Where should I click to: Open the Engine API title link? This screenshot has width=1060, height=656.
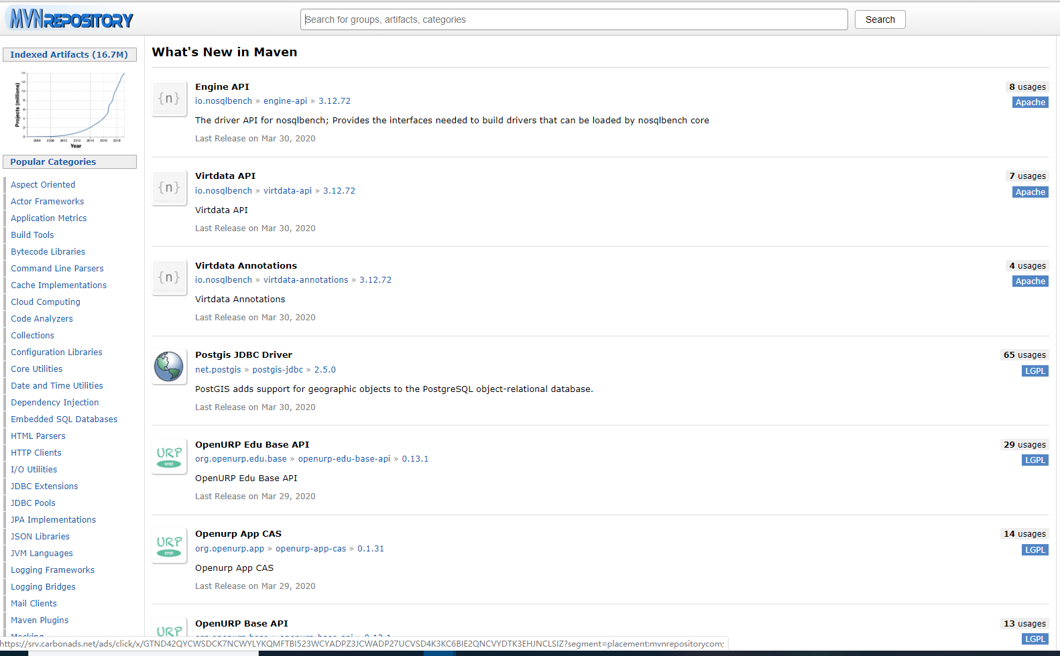tap(222, 87)
